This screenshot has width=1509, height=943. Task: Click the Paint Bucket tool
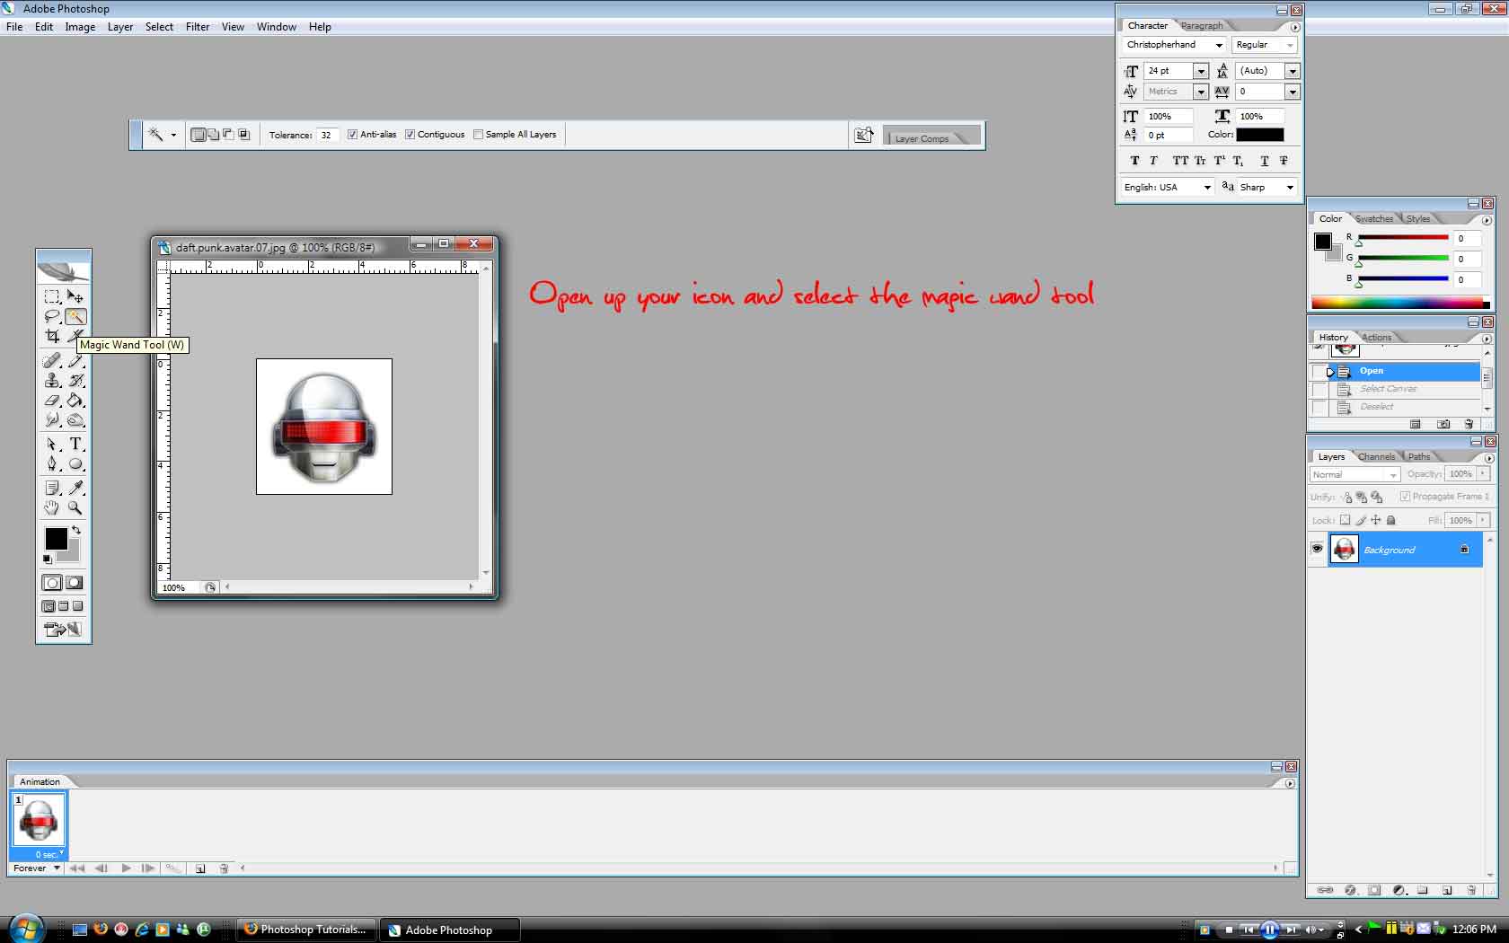coord(75,401)
